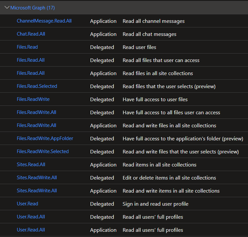Click the User.Read sign-in permission link
This screenshot has height=237, width=248.
(x=28, y=203)
